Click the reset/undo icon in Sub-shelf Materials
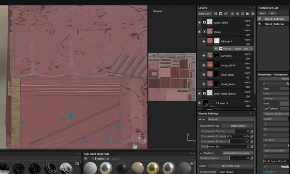Image resolution: width=290 pixels, height=174 pixels. tap(92, 159)
